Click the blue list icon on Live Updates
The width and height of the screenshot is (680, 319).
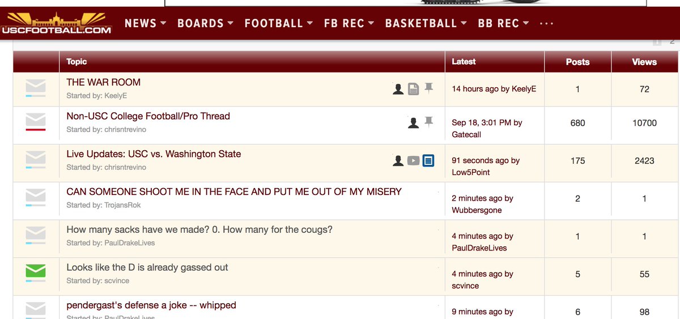click(x=428, y=161)
